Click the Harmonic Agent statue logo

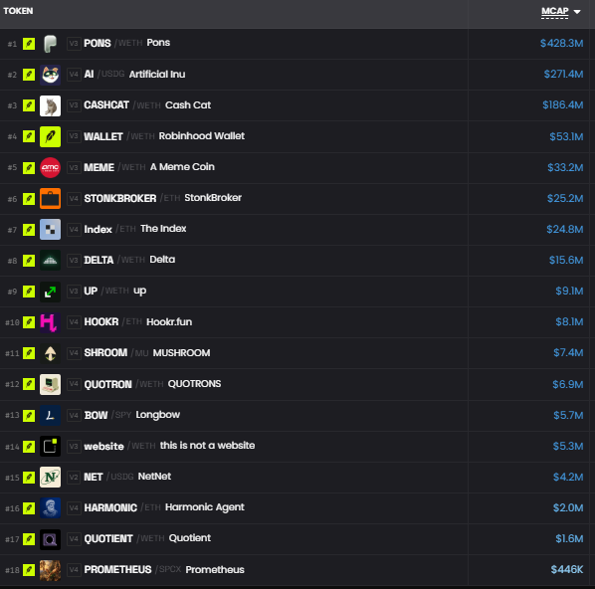(50, 507)
